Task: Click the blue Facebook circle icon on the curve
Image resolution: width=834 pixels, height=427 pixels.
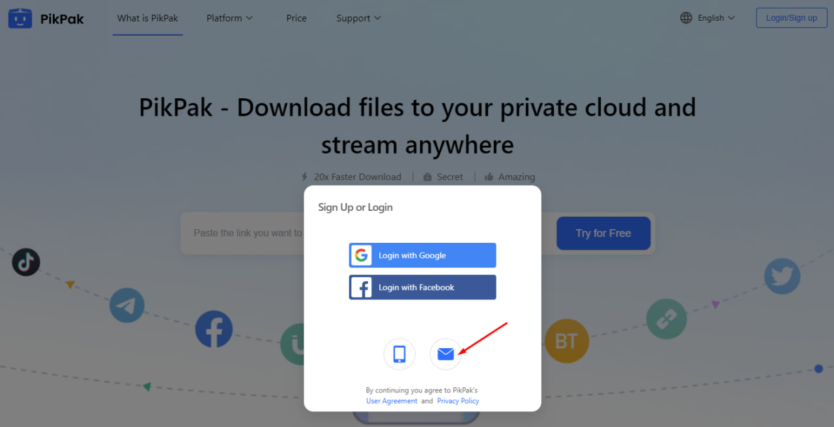Action: (x=214, y=329)
